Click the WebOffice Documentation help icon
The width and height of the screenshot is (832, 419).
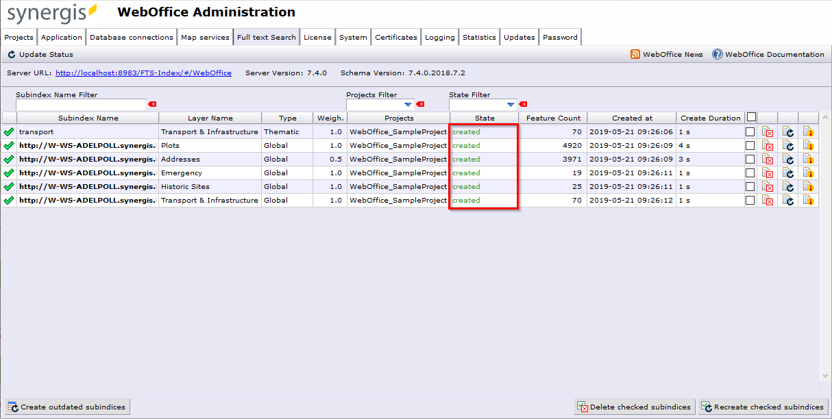tap(718, 54)
